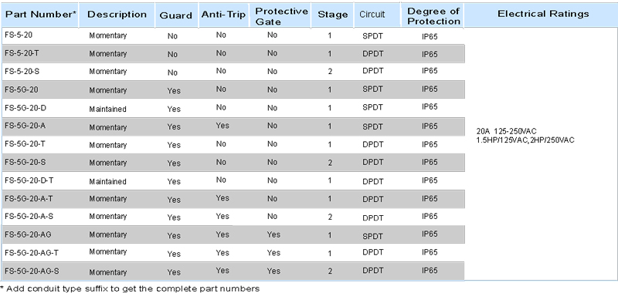Image resolution: width=618 pixels, height=293 pixels.
Task: Click the Guard column header
Action: click(x=176, y=15)
